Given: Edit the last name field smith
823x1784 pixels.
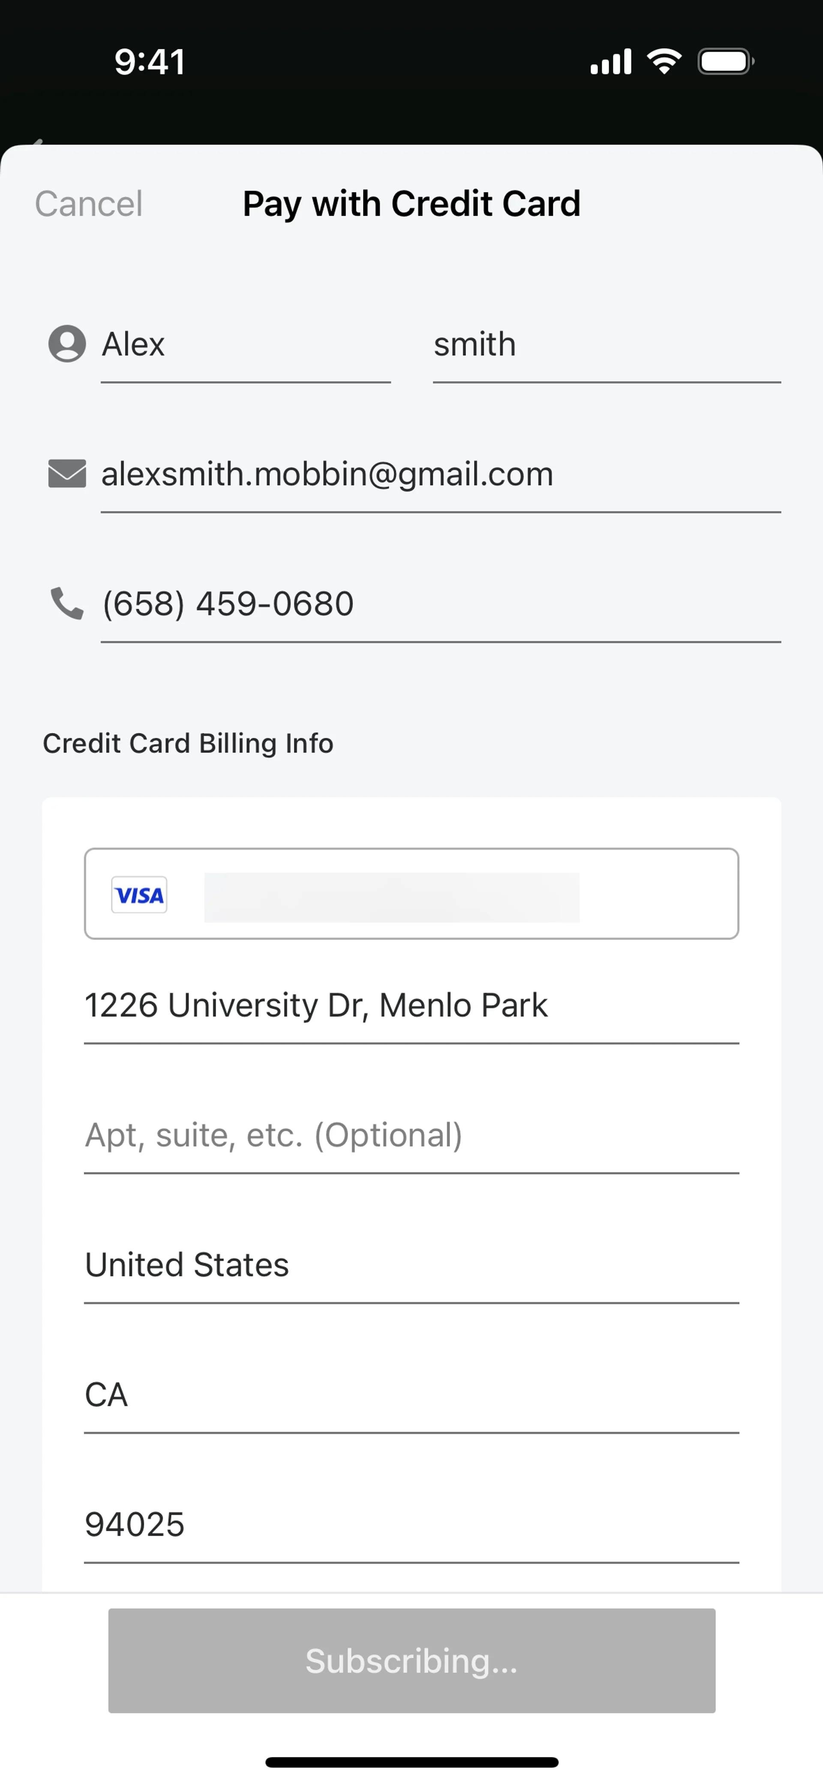Looking at the screenshot, I should (606, 345).
